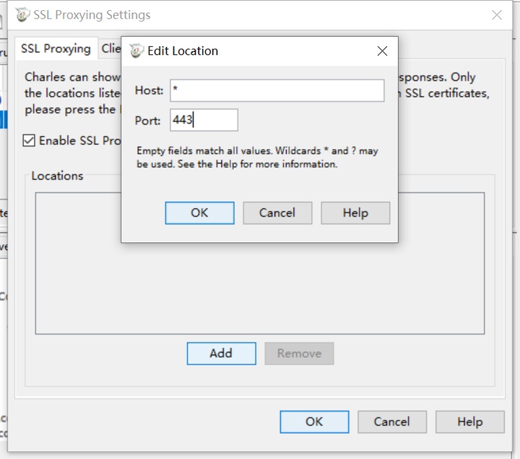The image size is (520, 459).
Task: Close the SSL Proxying Settings window
Action: pyautogui.click(x=496, y=15)
